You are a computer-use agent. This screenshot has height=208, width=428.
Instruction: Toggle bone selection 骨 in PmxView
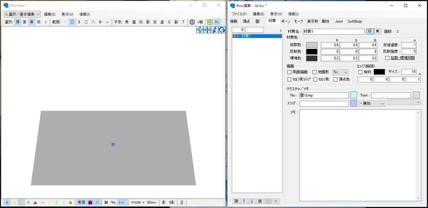point(32,22)
